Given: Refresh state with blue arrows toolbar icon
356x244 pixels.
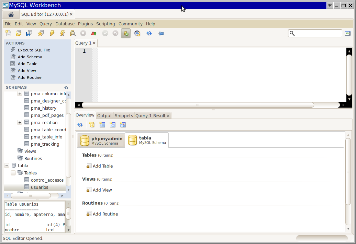Looking at the screenshot, I should [149, 33].
